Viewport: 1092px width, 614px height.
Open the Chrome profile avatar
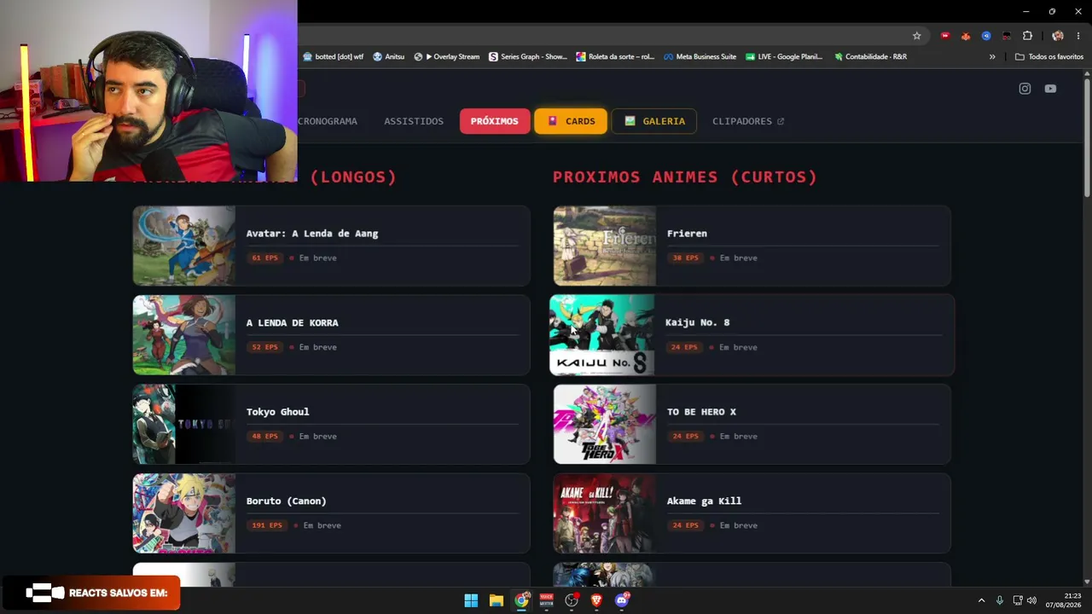pyautogui.click(x=1058, y=36)
